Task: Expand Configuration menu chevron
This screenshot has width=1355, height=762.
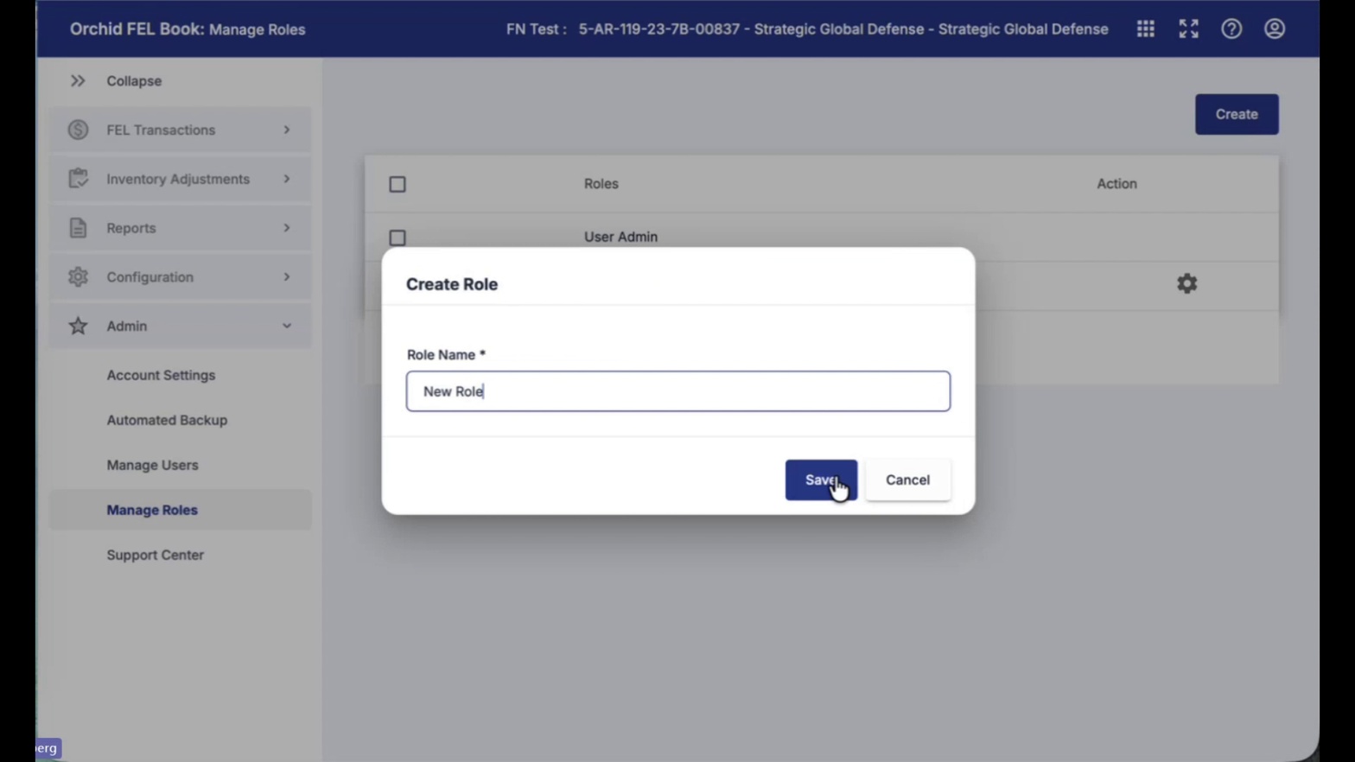Action: 287,276
